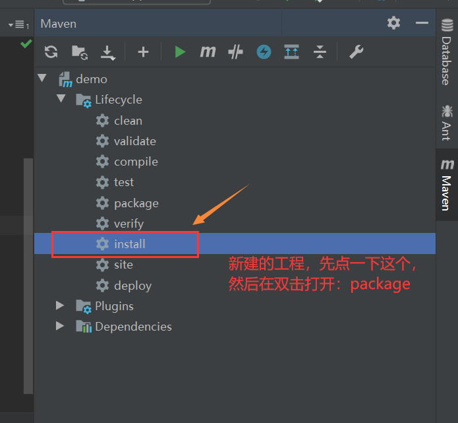Click the Lifecycle folder icon
Viewport: 458px width, 423px height.
pyautogui.click(x=84, y=100)
